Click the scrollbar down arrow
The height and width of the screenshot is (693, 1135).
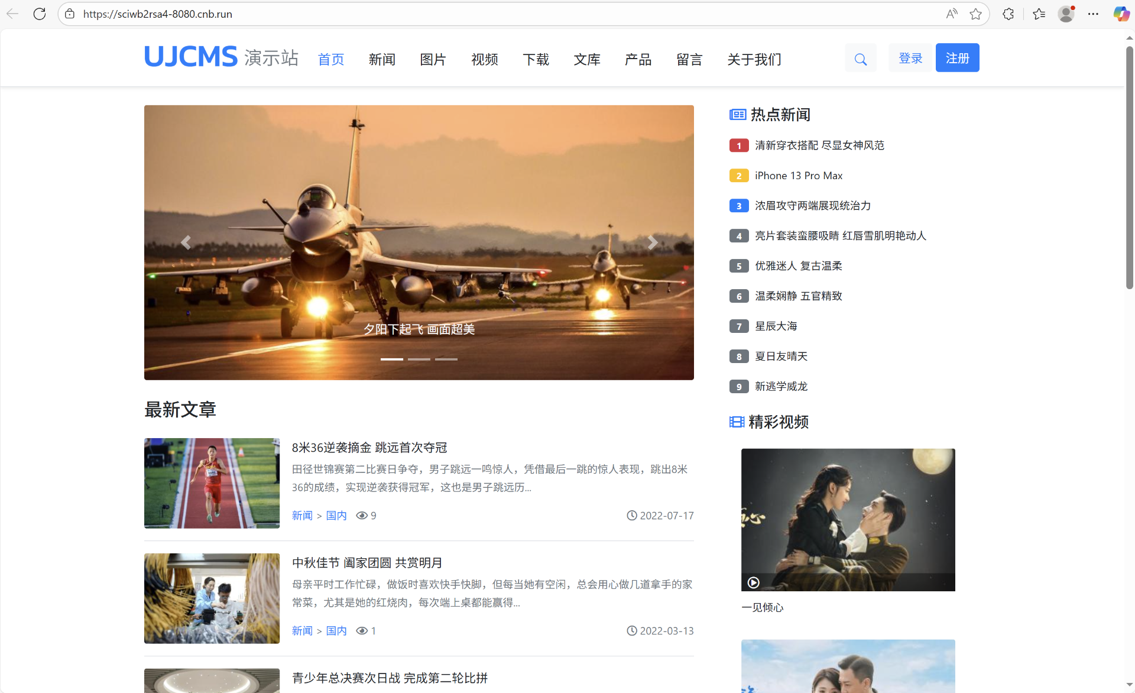1129,685
